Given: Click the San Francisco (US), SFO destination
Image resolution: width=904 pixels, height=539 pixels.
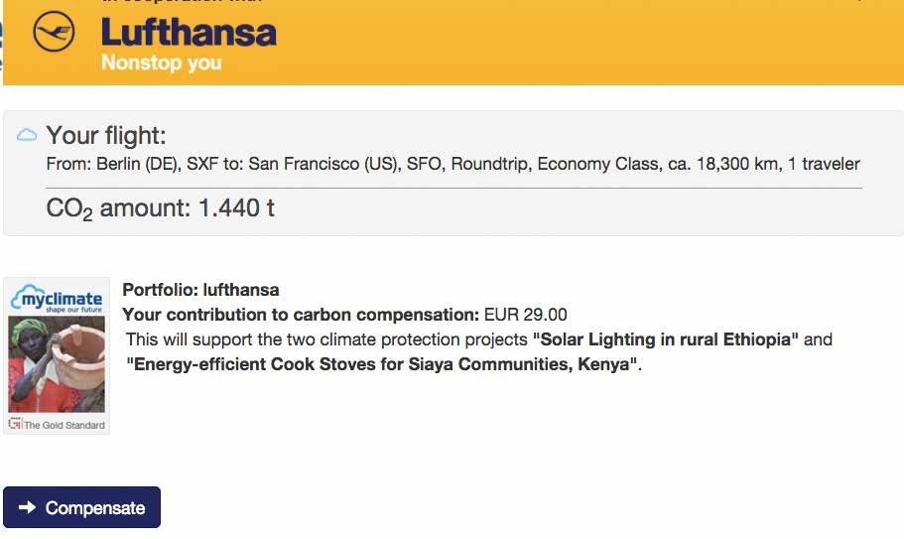Looking at the screenshot, I should 323,164.
